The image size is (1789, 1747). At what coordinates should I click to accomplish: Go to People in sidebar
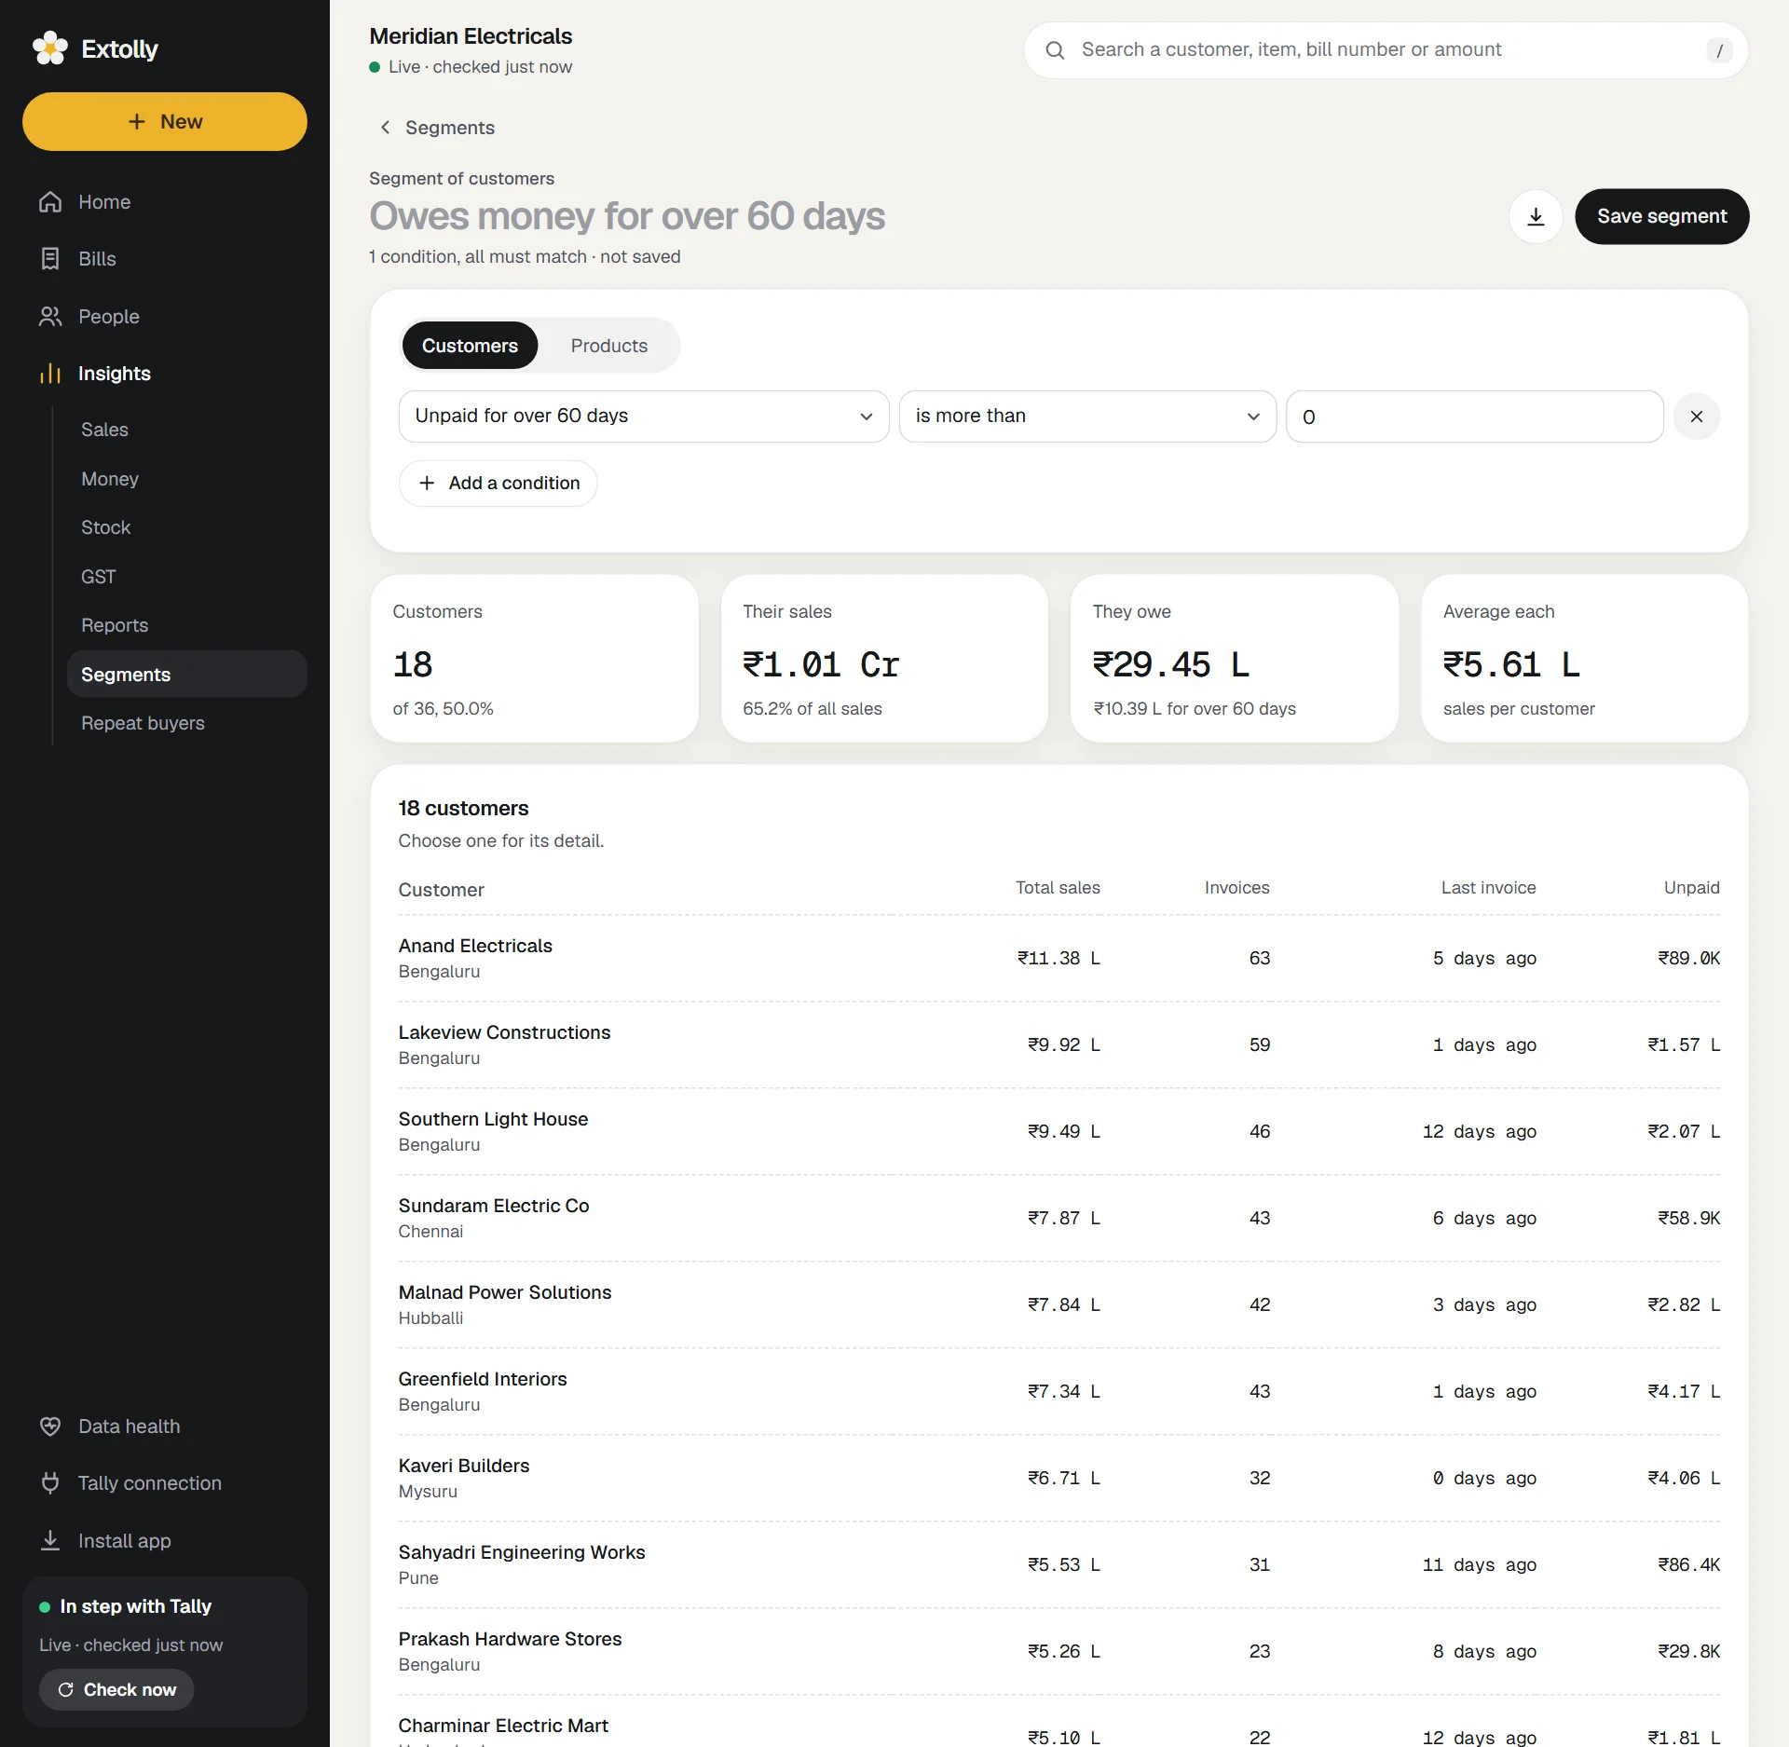pyautogui.click(x=165, y=317)
